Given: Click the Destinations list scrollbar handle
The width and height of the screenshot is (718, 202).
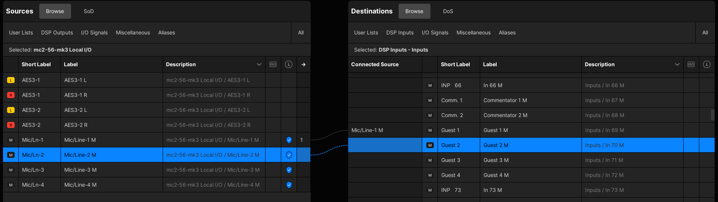Looking at the screenshot, I should click(712, 115).
